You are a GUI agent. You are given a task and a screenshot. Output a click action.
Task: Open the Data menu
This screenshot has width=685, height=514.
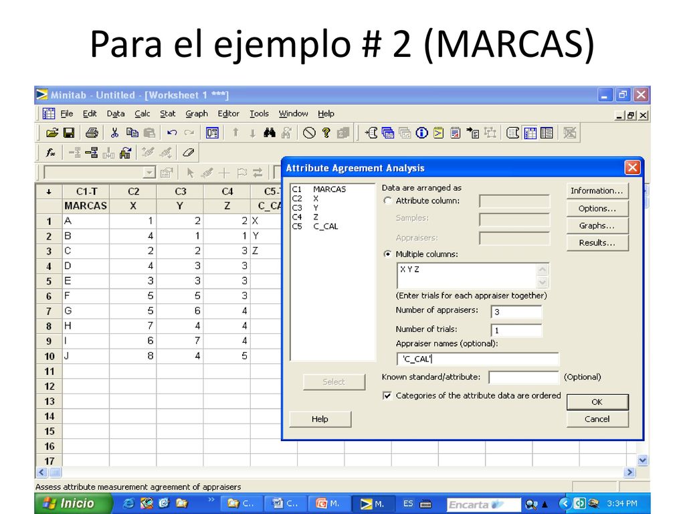coord(116,114)
